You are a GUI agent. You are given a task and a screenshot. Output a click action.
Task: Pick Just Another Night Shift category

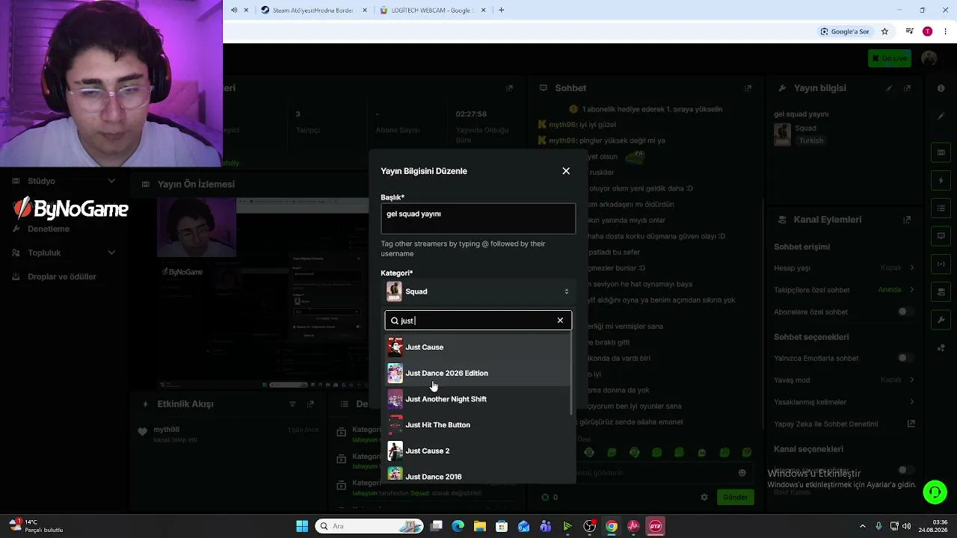click(478, 399)
